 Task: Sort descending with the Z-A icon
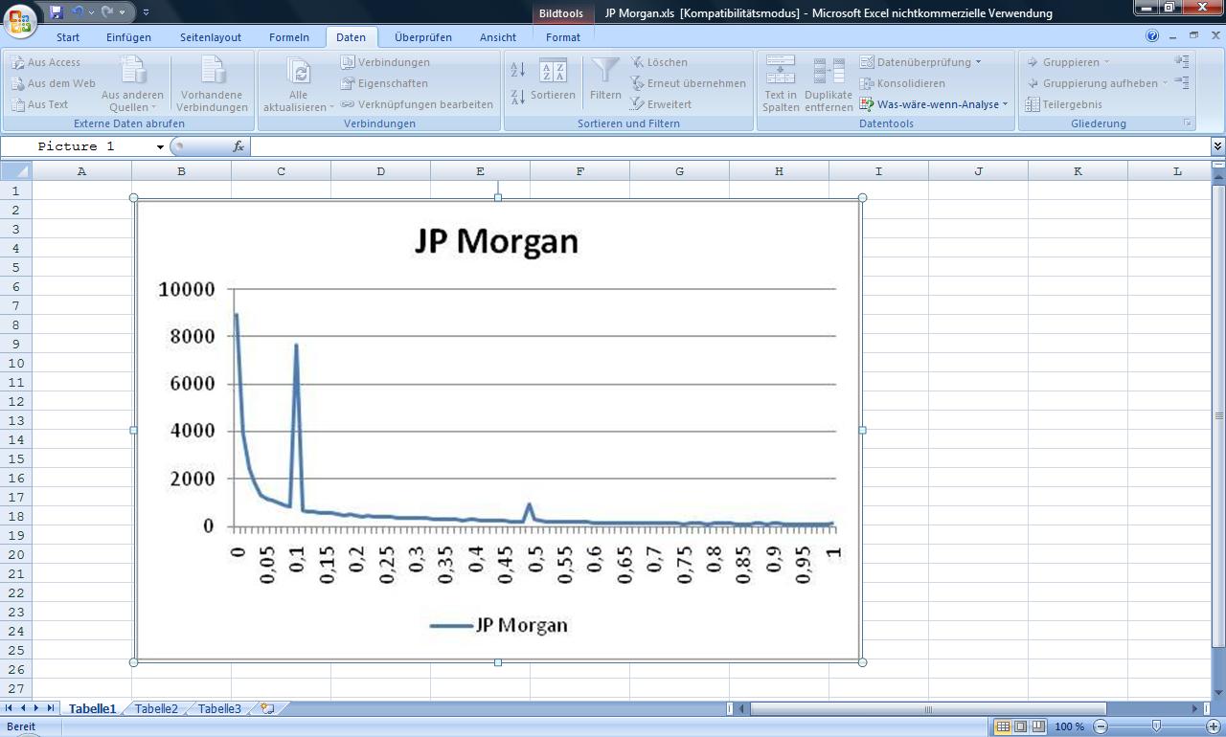(x=518, y=97)
